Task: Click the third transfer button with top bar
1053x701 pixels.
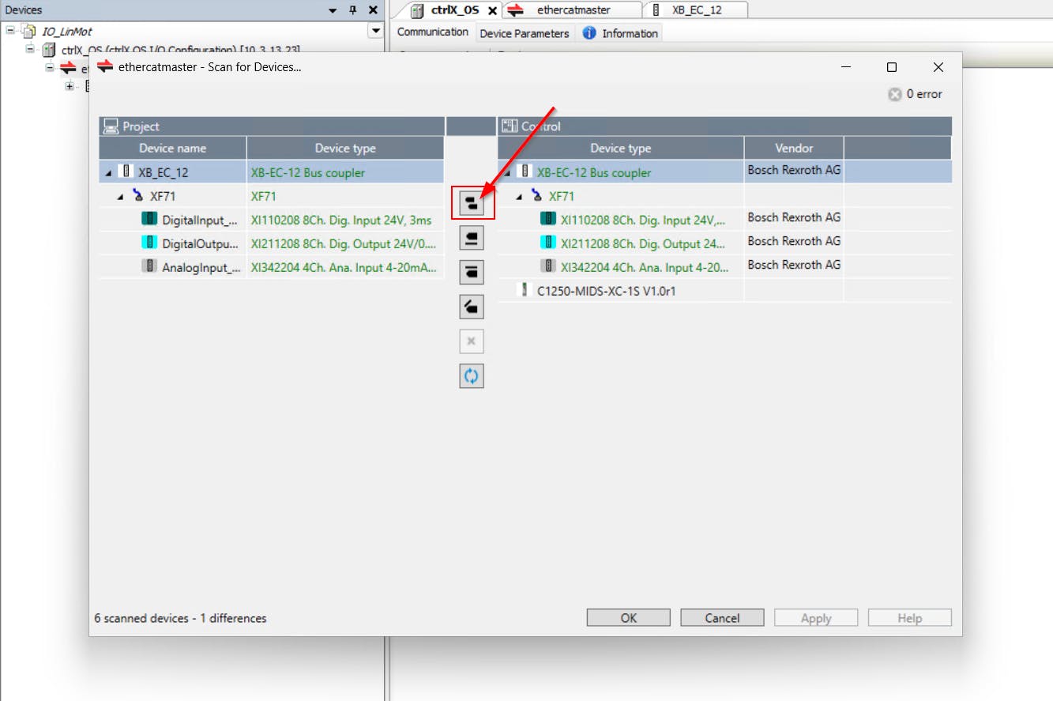Action: pos(472,272)
